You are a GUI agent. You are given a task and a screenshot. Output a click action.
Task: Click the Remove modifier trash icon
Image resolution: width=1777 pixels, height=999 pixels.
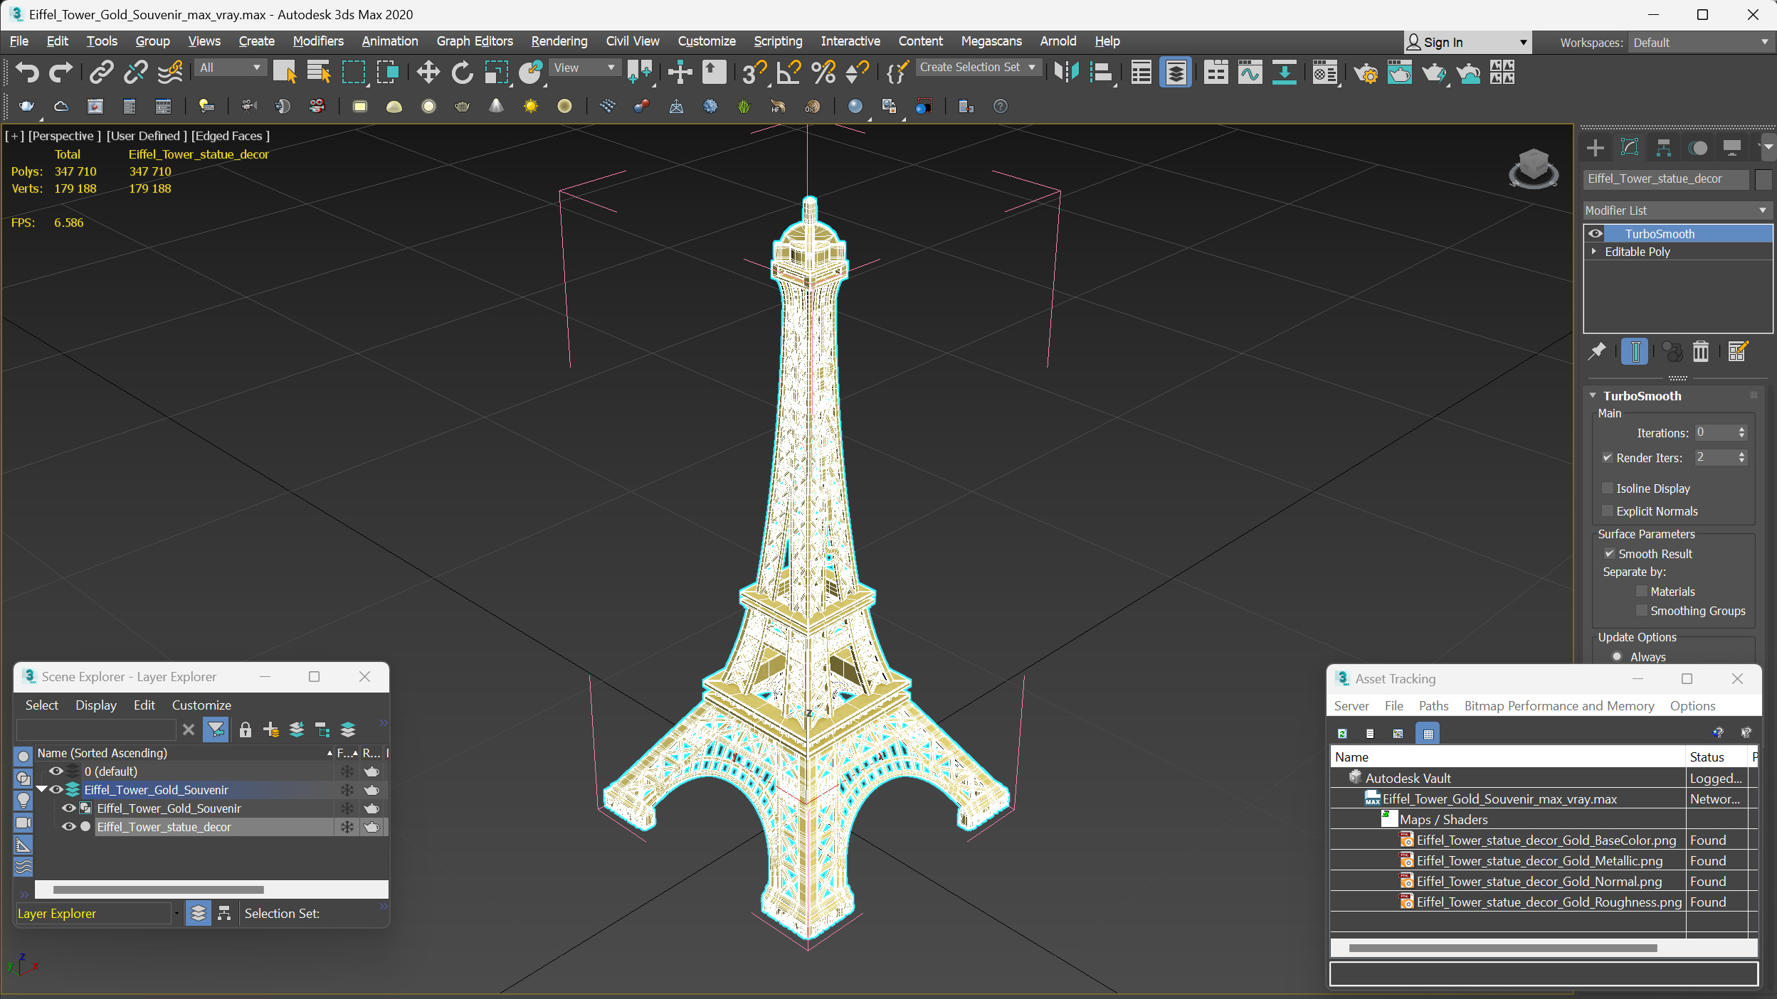(1700, 351)
